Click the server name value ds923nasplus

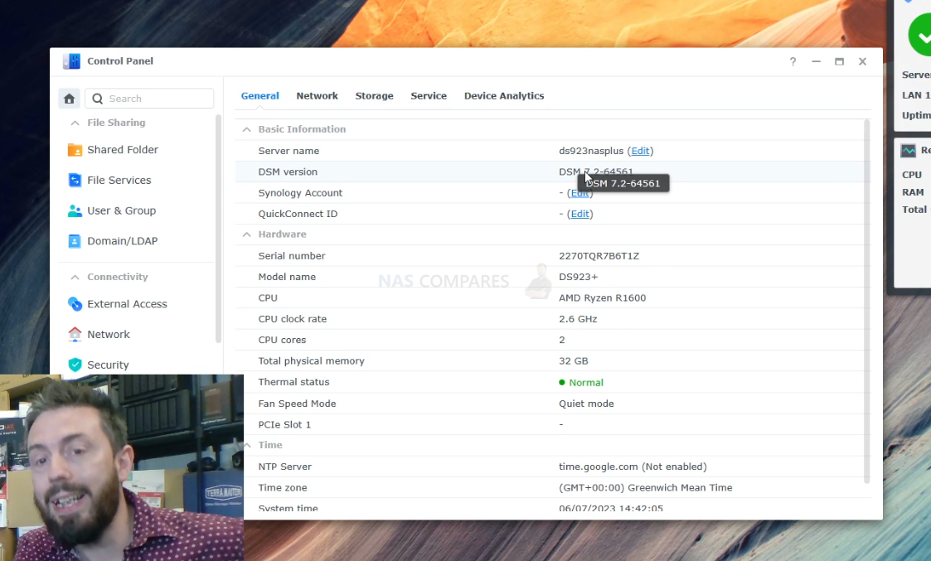591,151
